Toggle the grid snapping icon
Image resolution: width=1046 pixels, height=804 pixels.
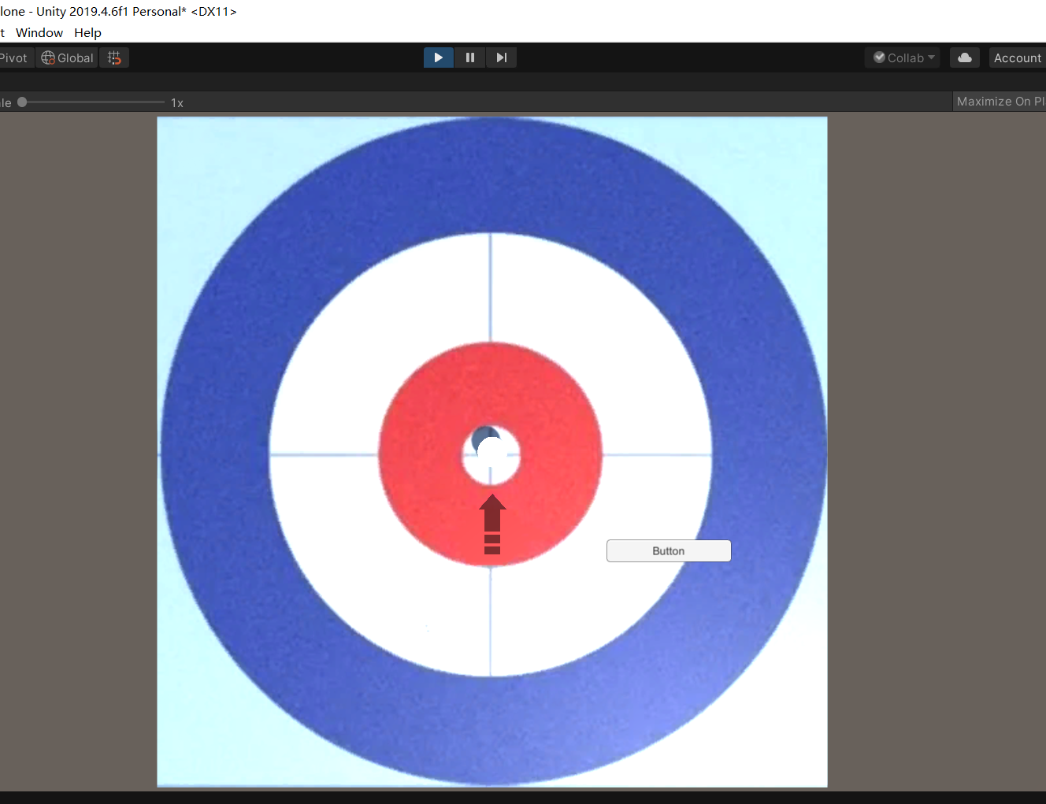point(114,57)
